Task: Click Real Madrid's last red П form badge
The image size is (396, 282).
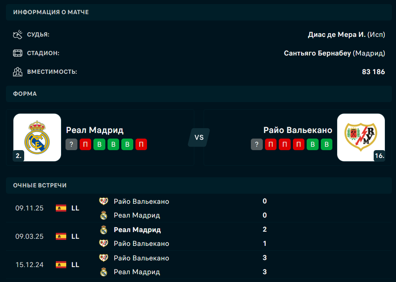Action: click(141, 145)
